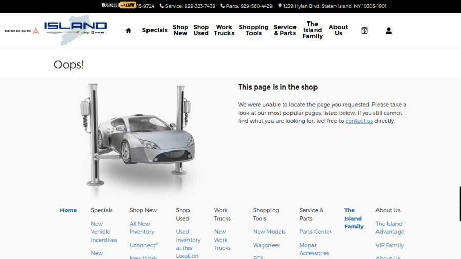Open the Parts Center link

(315, 232)
